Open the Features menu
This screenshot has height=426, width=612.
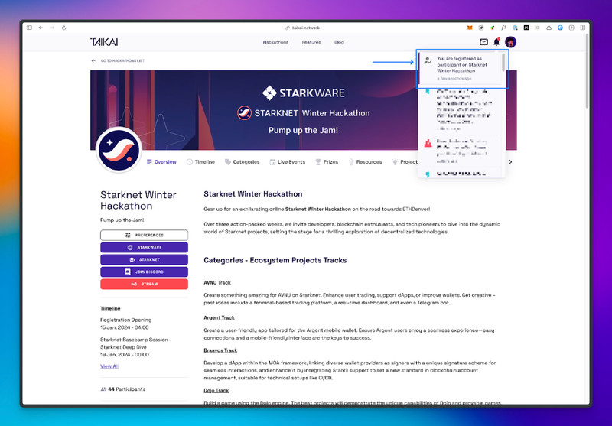(x=311, y=42)
